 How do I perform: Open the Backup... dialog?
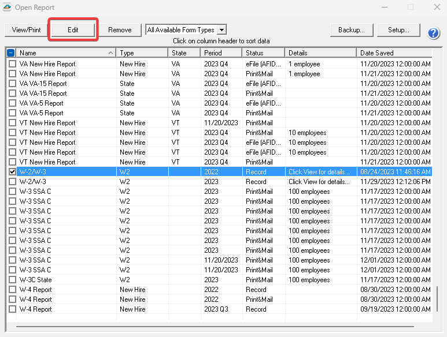(x=352, y=30)
